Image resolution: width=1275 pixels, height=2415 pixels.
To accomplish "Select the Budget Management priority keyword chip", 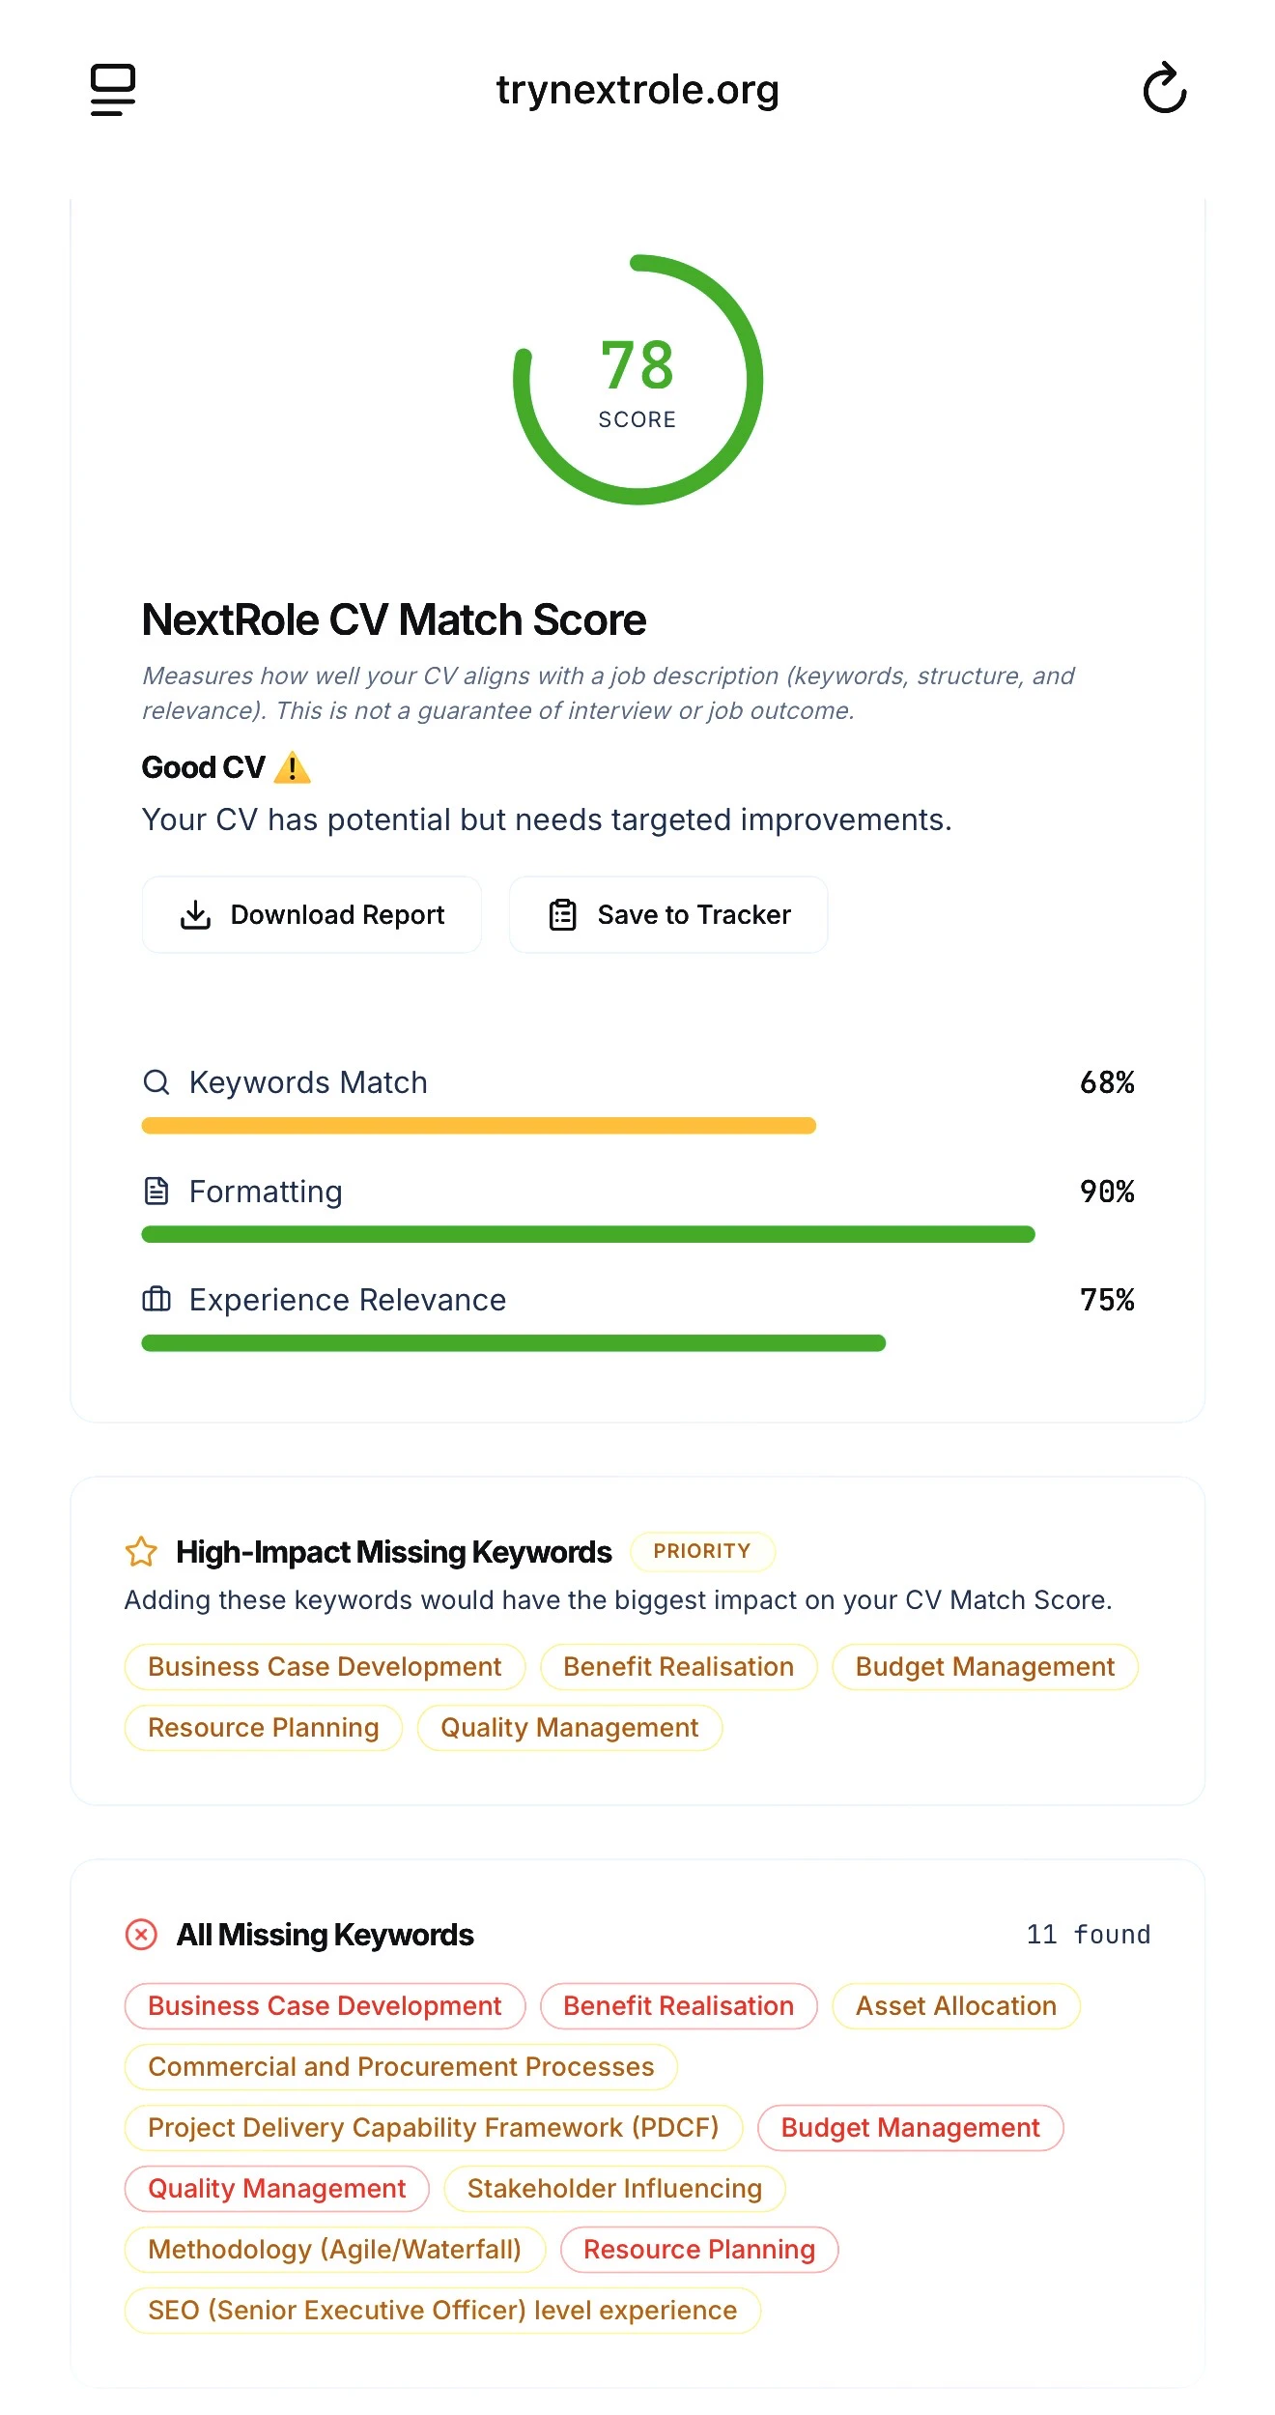I will tap(985, 1667).
